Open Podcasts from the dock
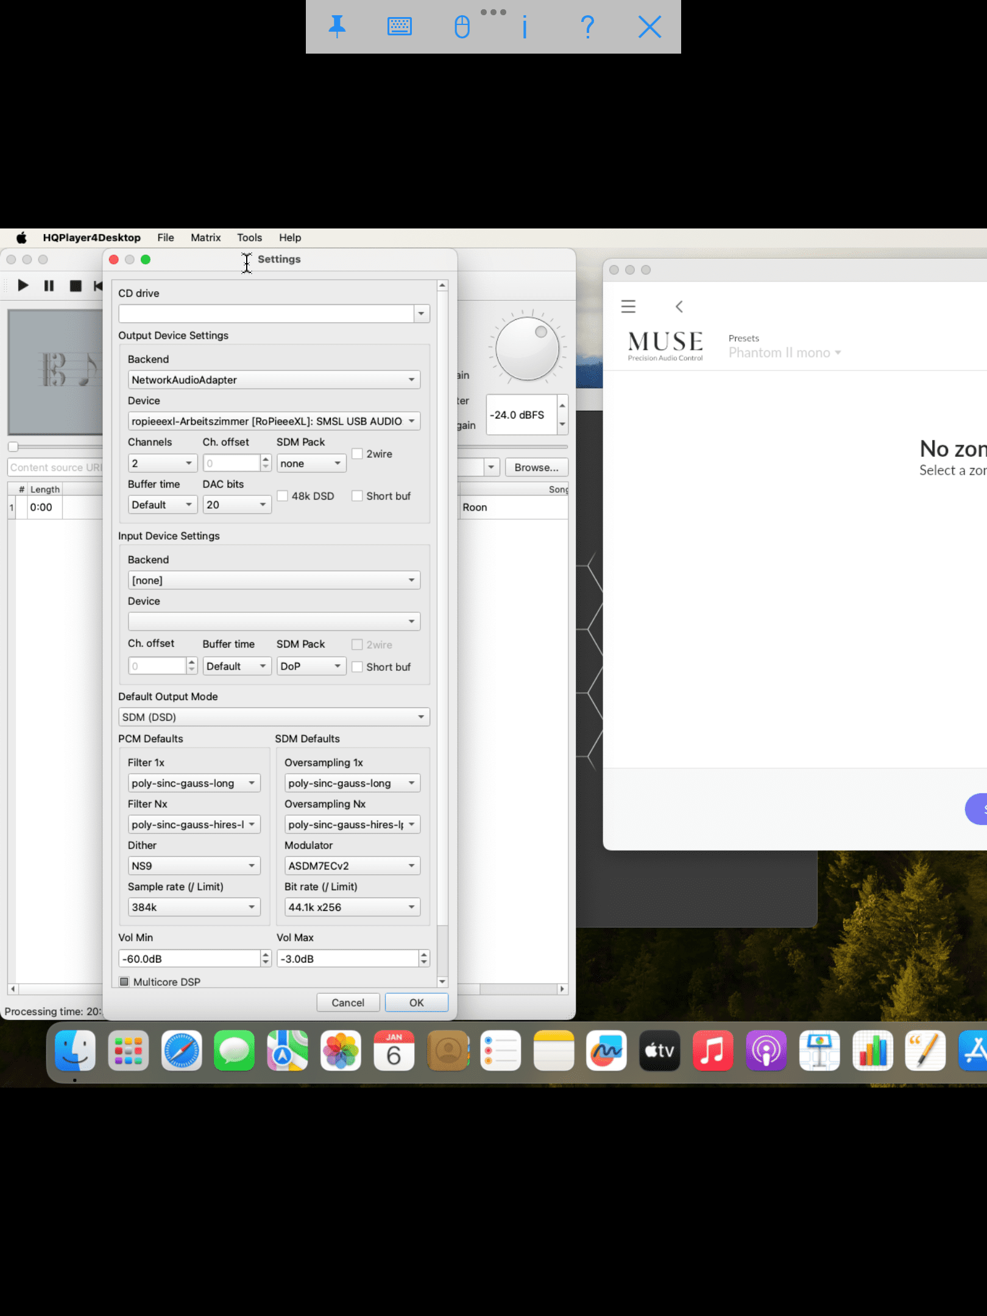 coord(766,1050)
